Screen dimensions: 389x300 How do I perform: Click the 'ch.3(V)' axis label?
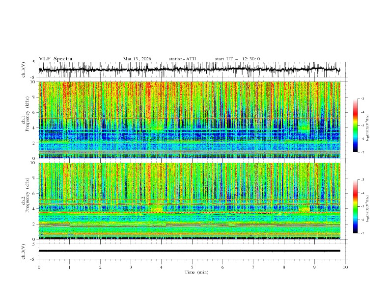(x=24, y=251)
